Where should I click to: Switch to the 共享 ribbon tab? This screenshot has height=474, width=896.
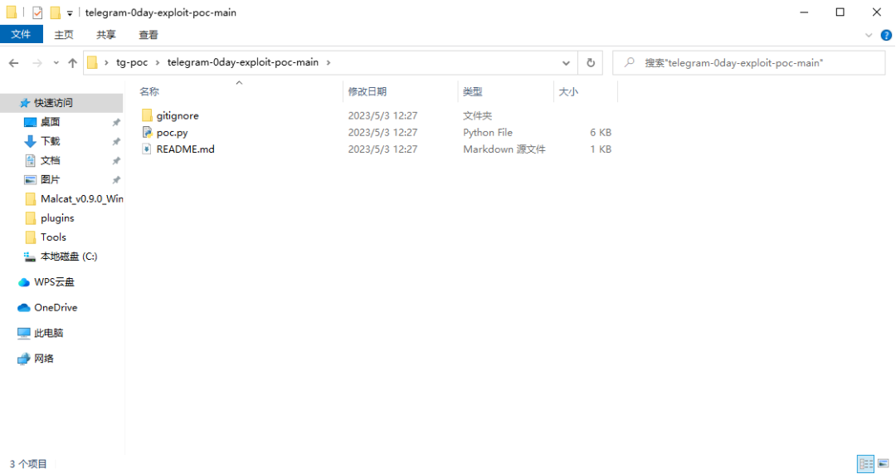tap(105, 35)
